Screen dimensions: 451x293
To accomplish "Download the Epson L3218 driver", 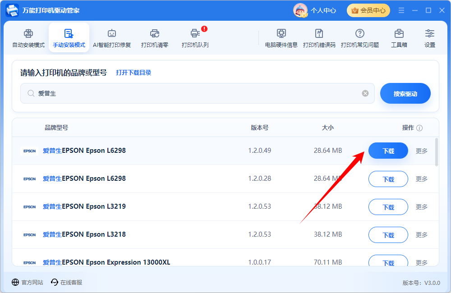I will pyautogui.click(x=388, y=235).
